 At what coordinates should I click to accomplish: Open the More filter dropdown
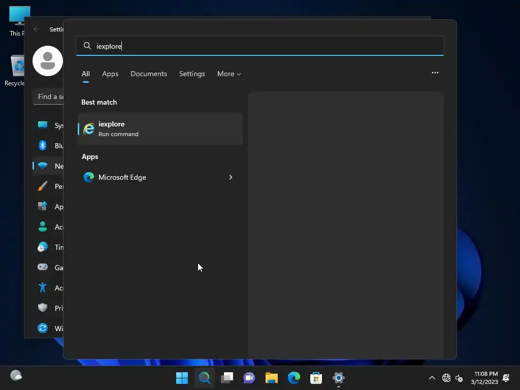click(229, 74)
